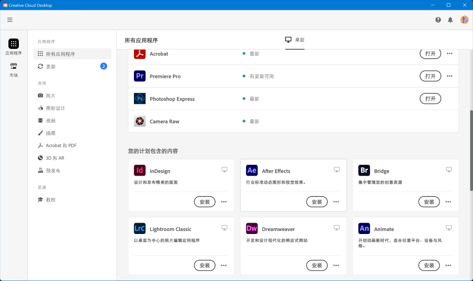
Task: Open Photoshop Express with 打开 button
Action: coord(430,99)
